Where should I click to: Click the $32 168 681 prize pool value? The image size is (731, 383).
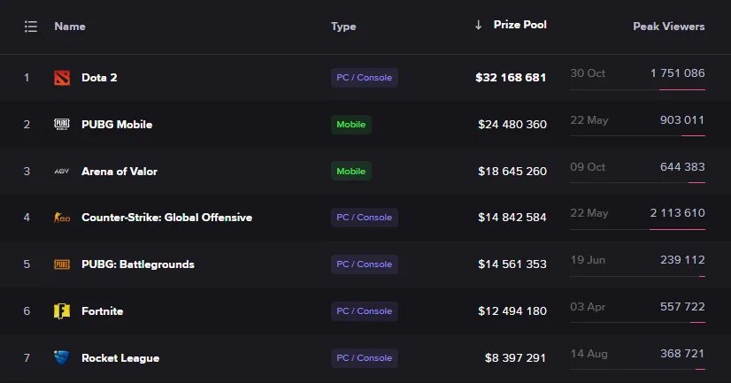click(511, 78)
